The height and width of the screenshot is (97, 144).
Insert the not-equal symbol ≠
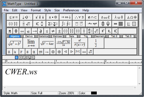tap(53, 31)
